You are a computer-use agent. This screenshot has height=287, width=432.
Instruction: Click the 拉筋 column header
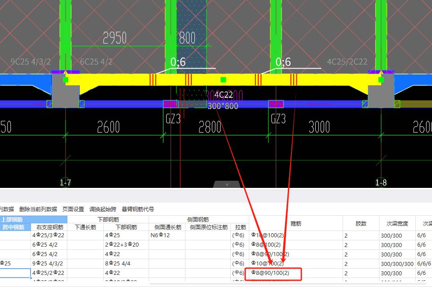pos(240,227)
